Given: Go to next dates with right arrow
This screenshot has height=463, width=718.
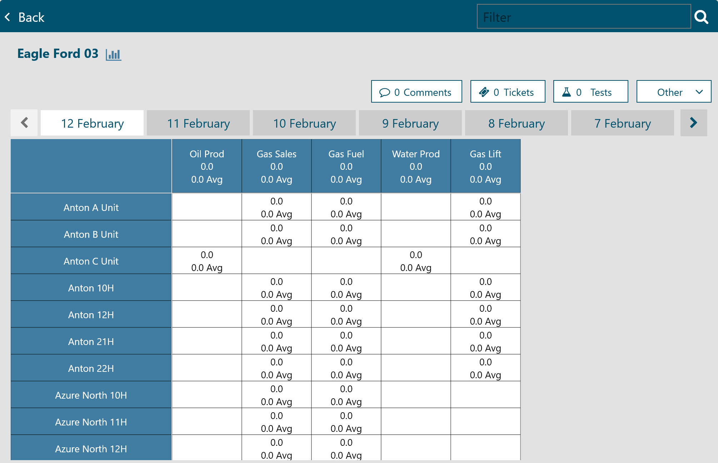Looking at the screenshot, I should click(693, 123).
